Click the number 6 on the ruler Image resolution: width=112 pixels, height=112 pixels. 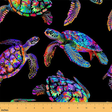(52, 108)
